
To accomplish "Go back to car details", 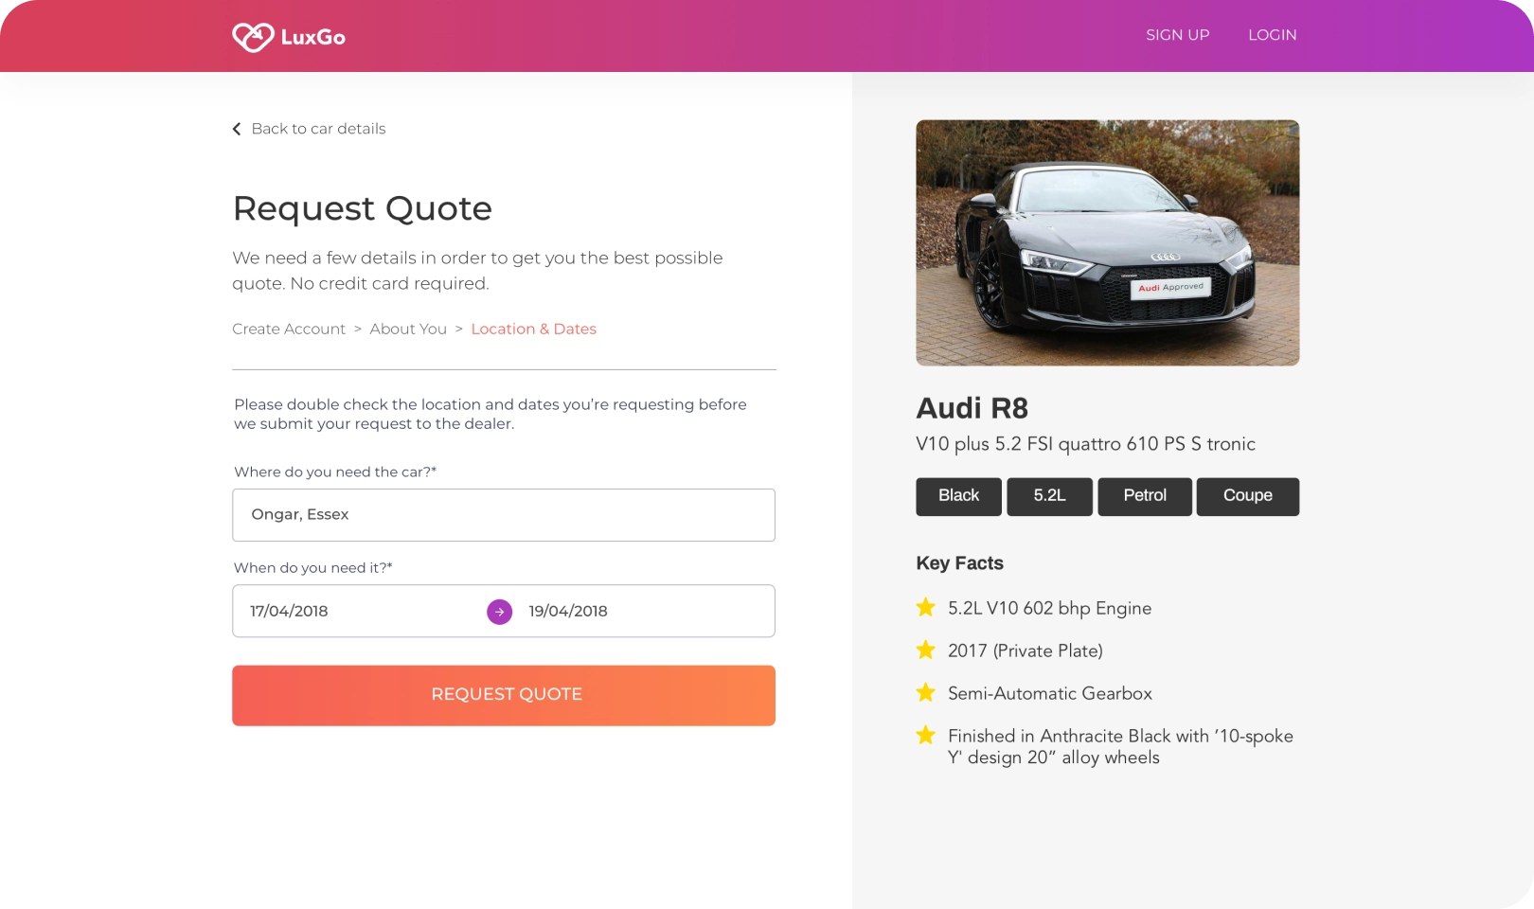I will click(318, 129).
